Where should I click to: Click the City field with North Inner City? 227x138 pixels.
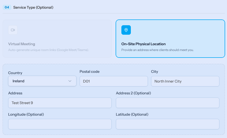185,81
